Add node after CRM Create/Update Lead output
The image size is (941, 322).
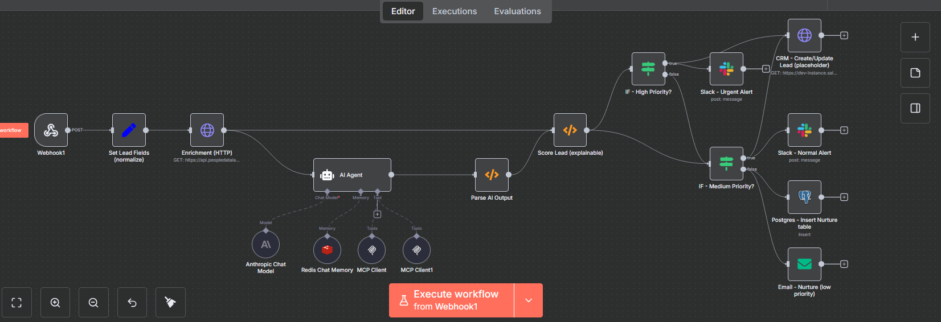pos(844,35)
